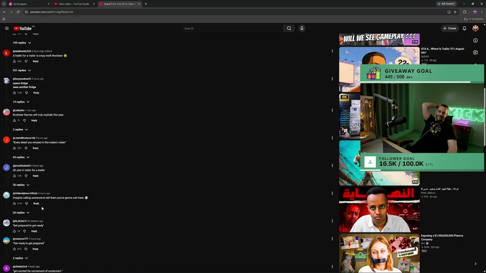Screen dimensions: 486x273
Task: Reply to @HiddenSphere-Official's comment
Action: [36, 203]
